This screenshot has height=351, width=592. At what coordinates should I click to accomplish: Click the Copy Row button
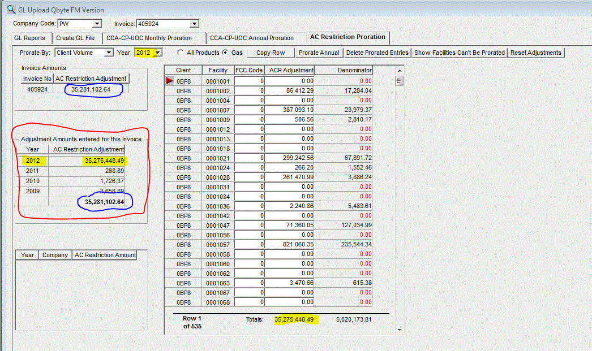click(x=271, y=53)
